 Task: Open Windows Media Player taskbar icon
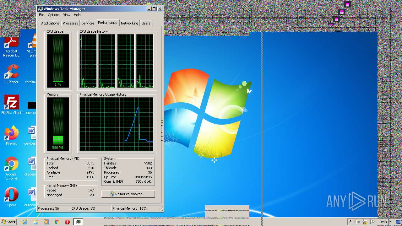pyautogui.click(x=46, y=222)
